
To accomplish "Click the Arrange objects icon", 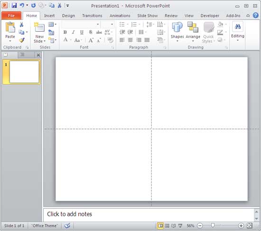I will coord(193,27).
